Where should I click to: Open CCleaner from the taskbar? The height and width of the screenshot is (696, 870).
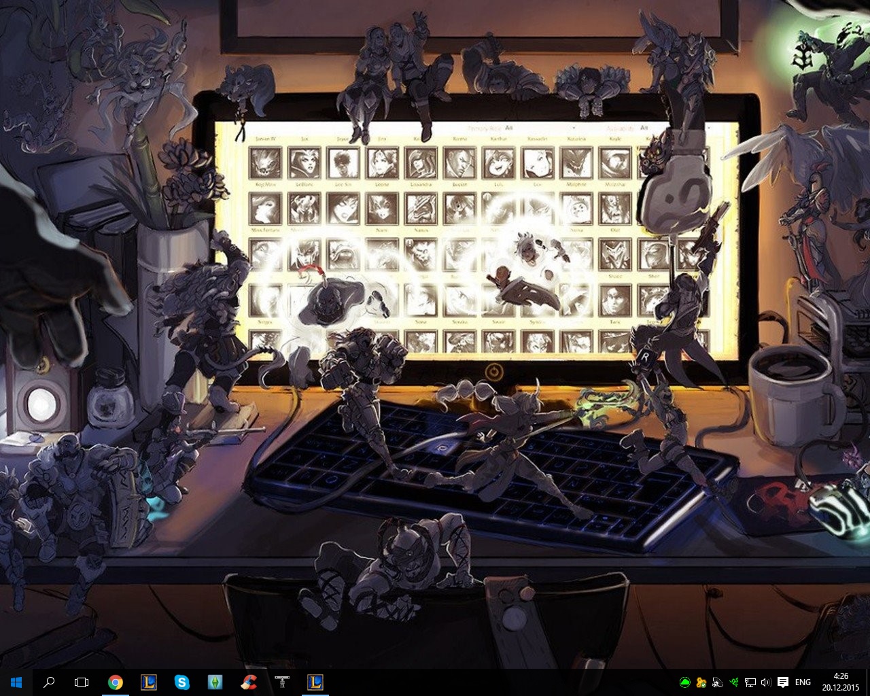pos(248,682)
